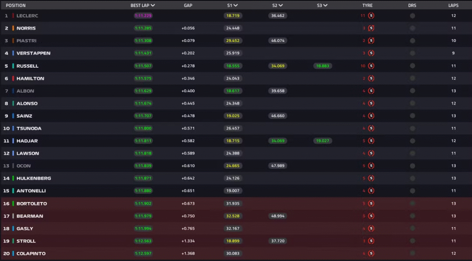Click Sainz's S1 time 19.025

[233, 116]
